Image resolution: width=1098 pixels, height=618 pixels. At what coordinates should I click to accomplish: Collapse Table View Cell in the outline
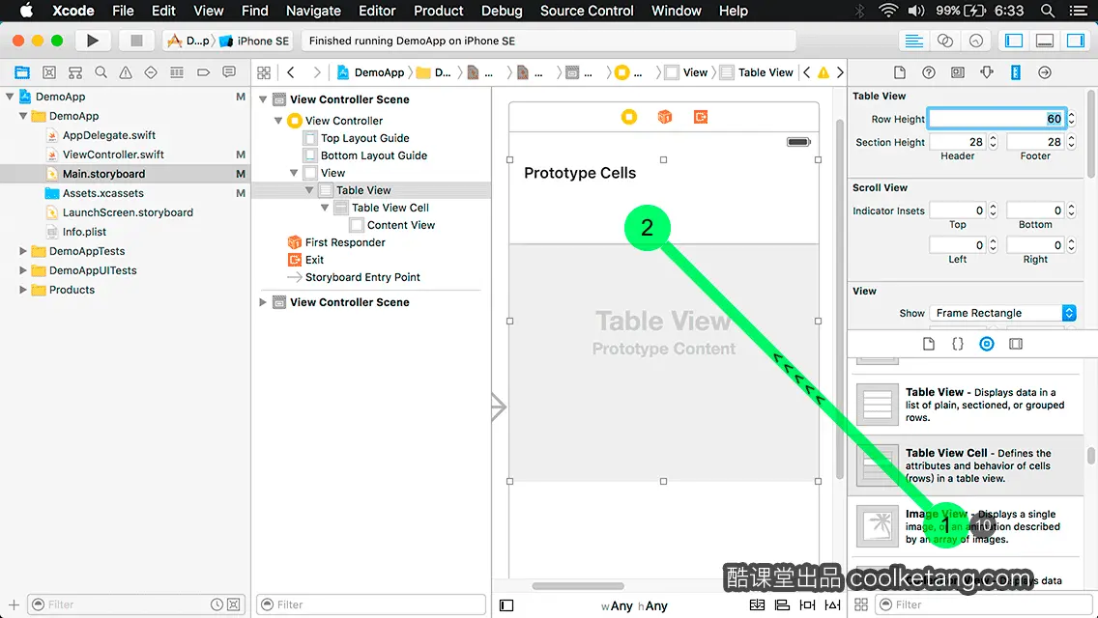[x=324, y=208]
